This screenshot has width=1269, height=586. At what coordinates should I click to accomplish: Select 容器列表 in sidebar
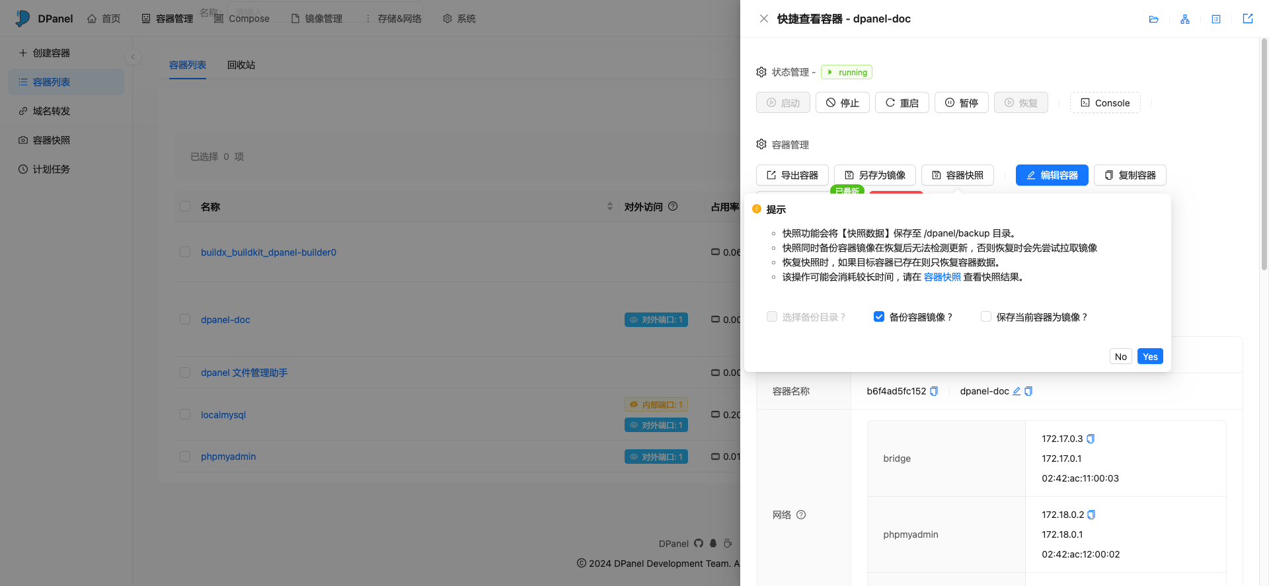click(x=66, y=82)
